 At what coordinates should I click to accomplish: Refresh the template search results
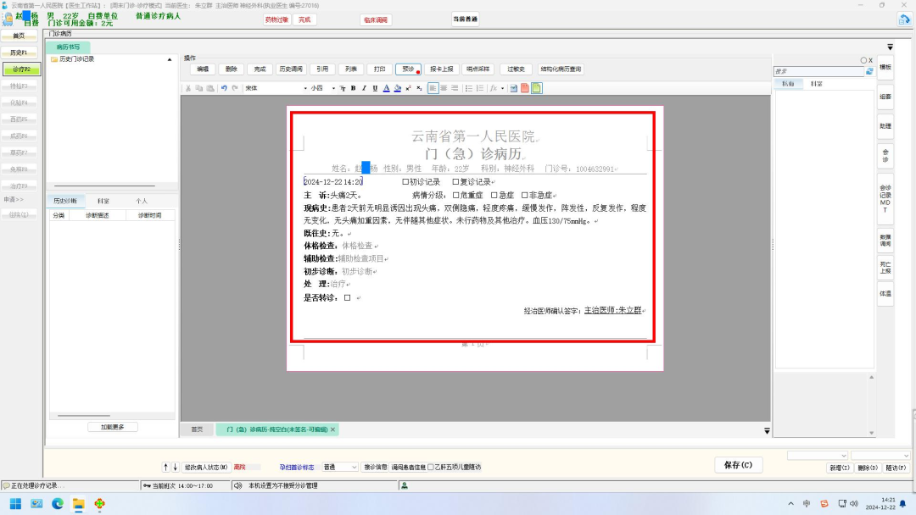point(869,71)
